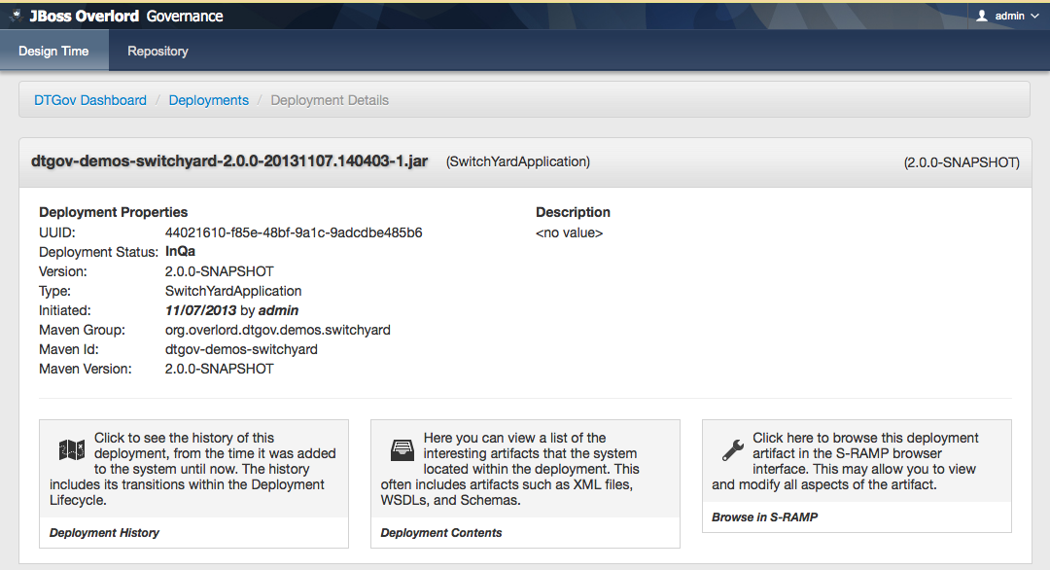This screenshot has height=570, width=1050.
Task: Click the S-RAMP browse description card text
Action: (x=845, y=461)
